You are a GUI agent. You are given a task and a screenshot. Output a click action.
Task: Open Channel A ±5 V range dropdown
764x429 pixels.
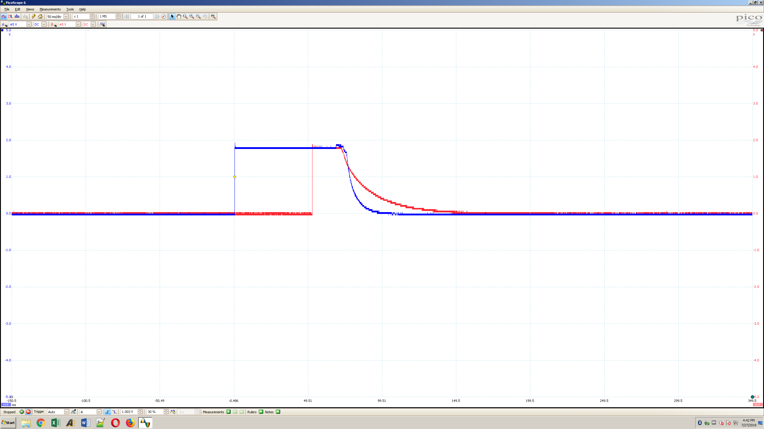(29, 24)
